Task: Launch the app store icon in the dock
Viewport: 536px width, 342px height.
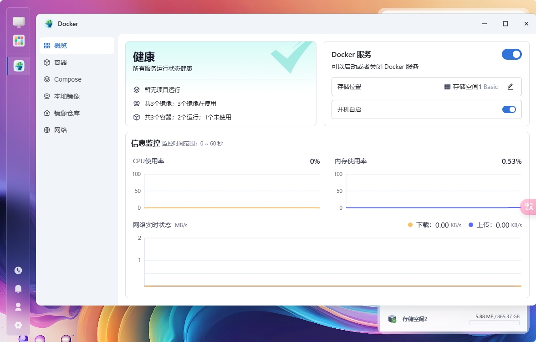Action: click(x=18, y=41)
